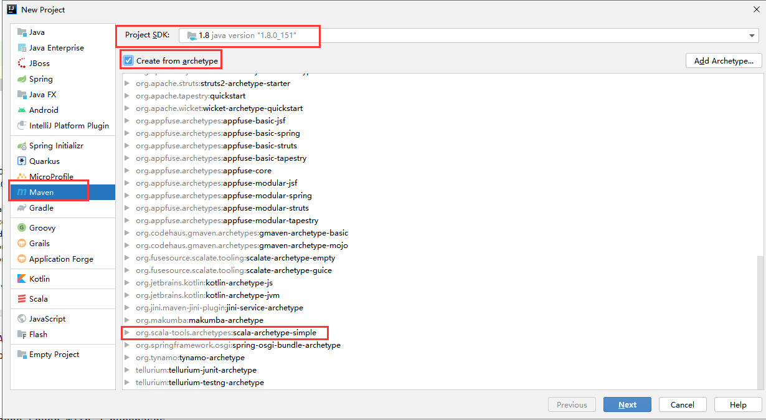Expand tynamo-archetype node
The image size is (766, 420).
pos(127,358)
